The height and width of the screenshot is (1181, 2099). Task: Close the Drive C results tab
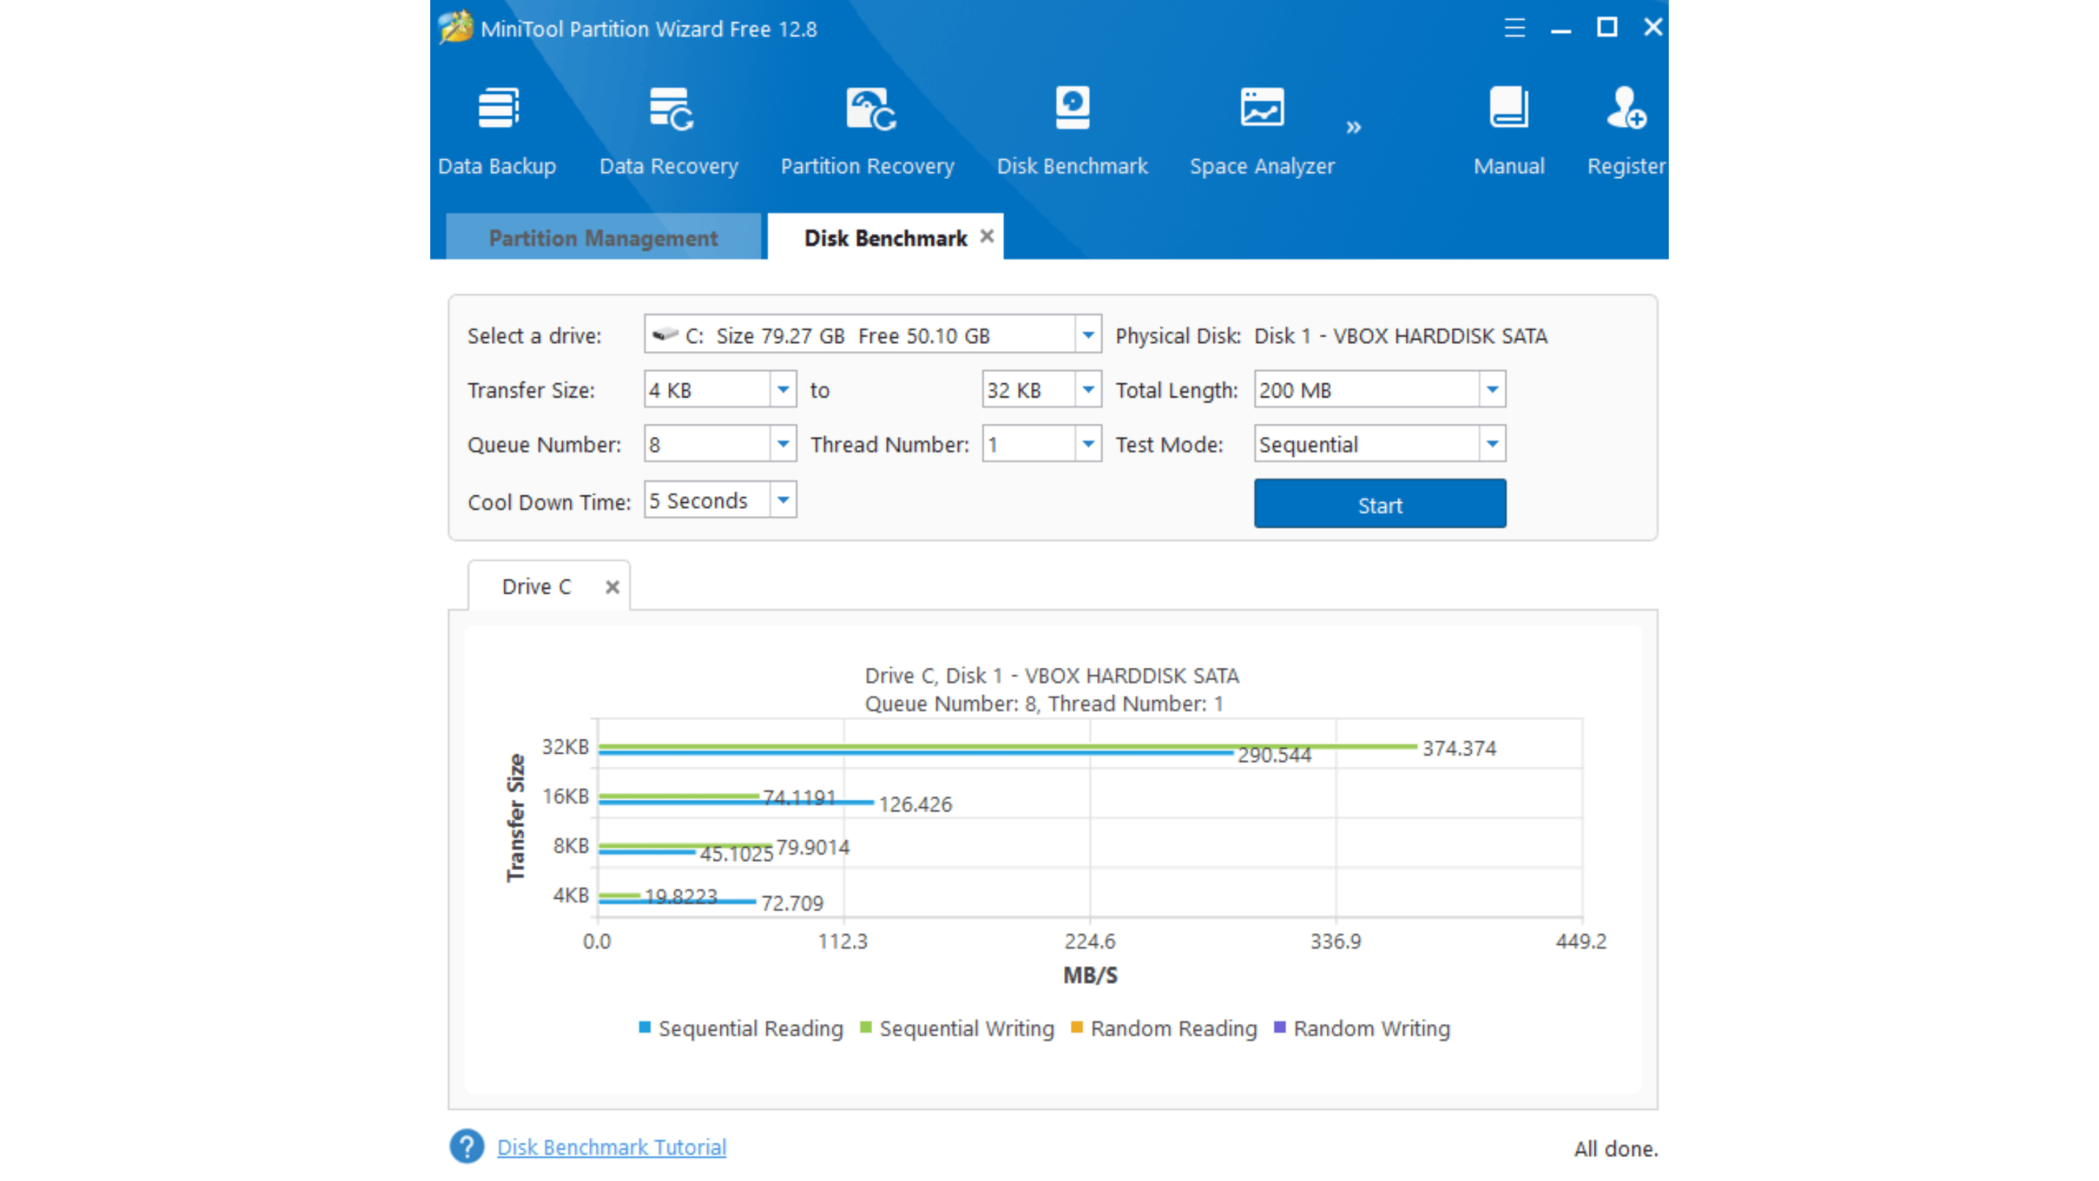click(x=613, y=586)
